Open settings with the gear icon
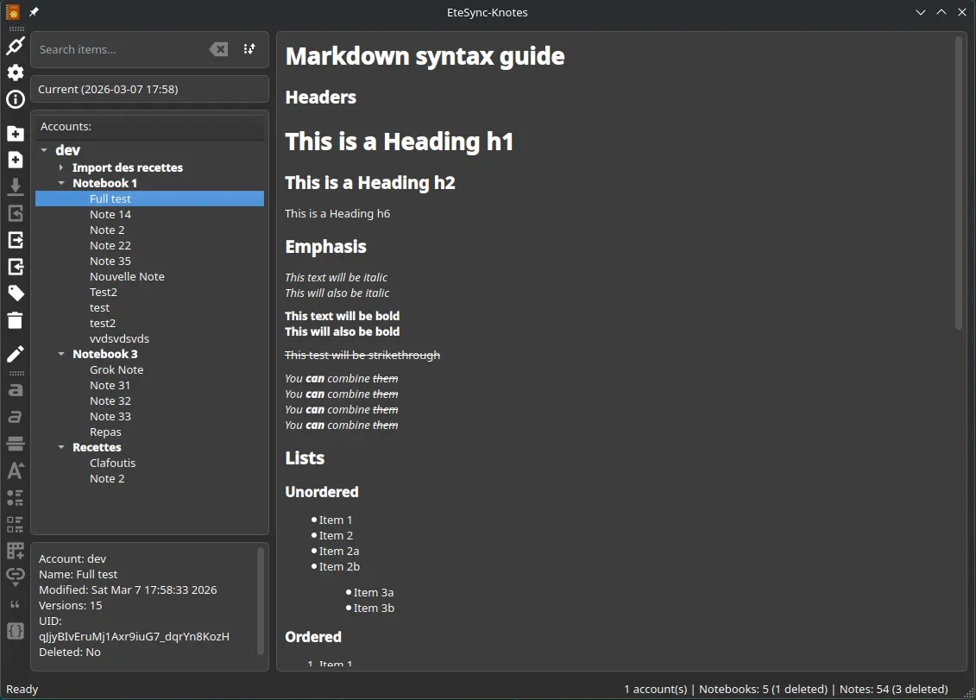976x700 pixels. click(16, 73)
